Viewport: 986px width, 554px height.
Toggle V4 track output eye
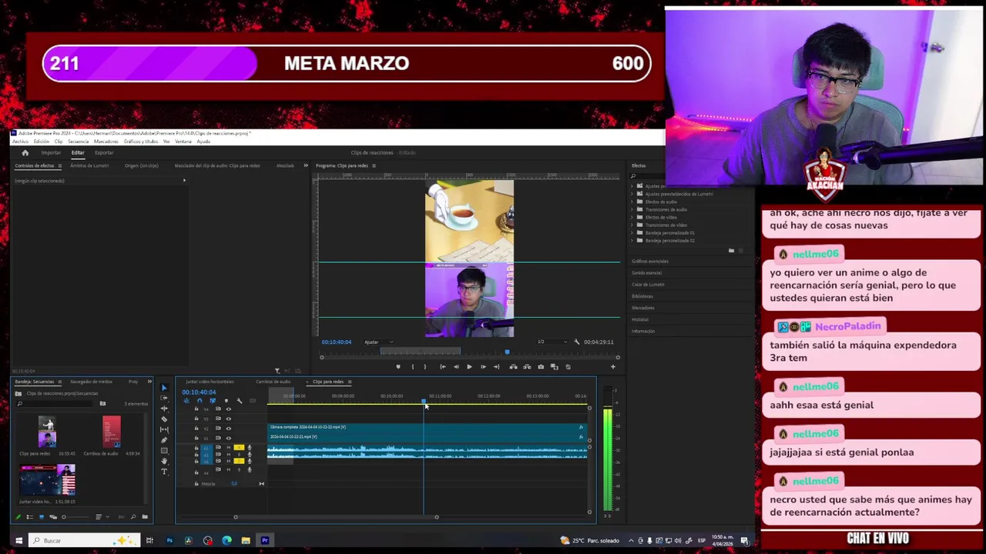228,409
